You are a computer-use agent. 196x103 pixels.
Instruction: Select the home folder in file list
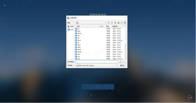tap(79, 40)
